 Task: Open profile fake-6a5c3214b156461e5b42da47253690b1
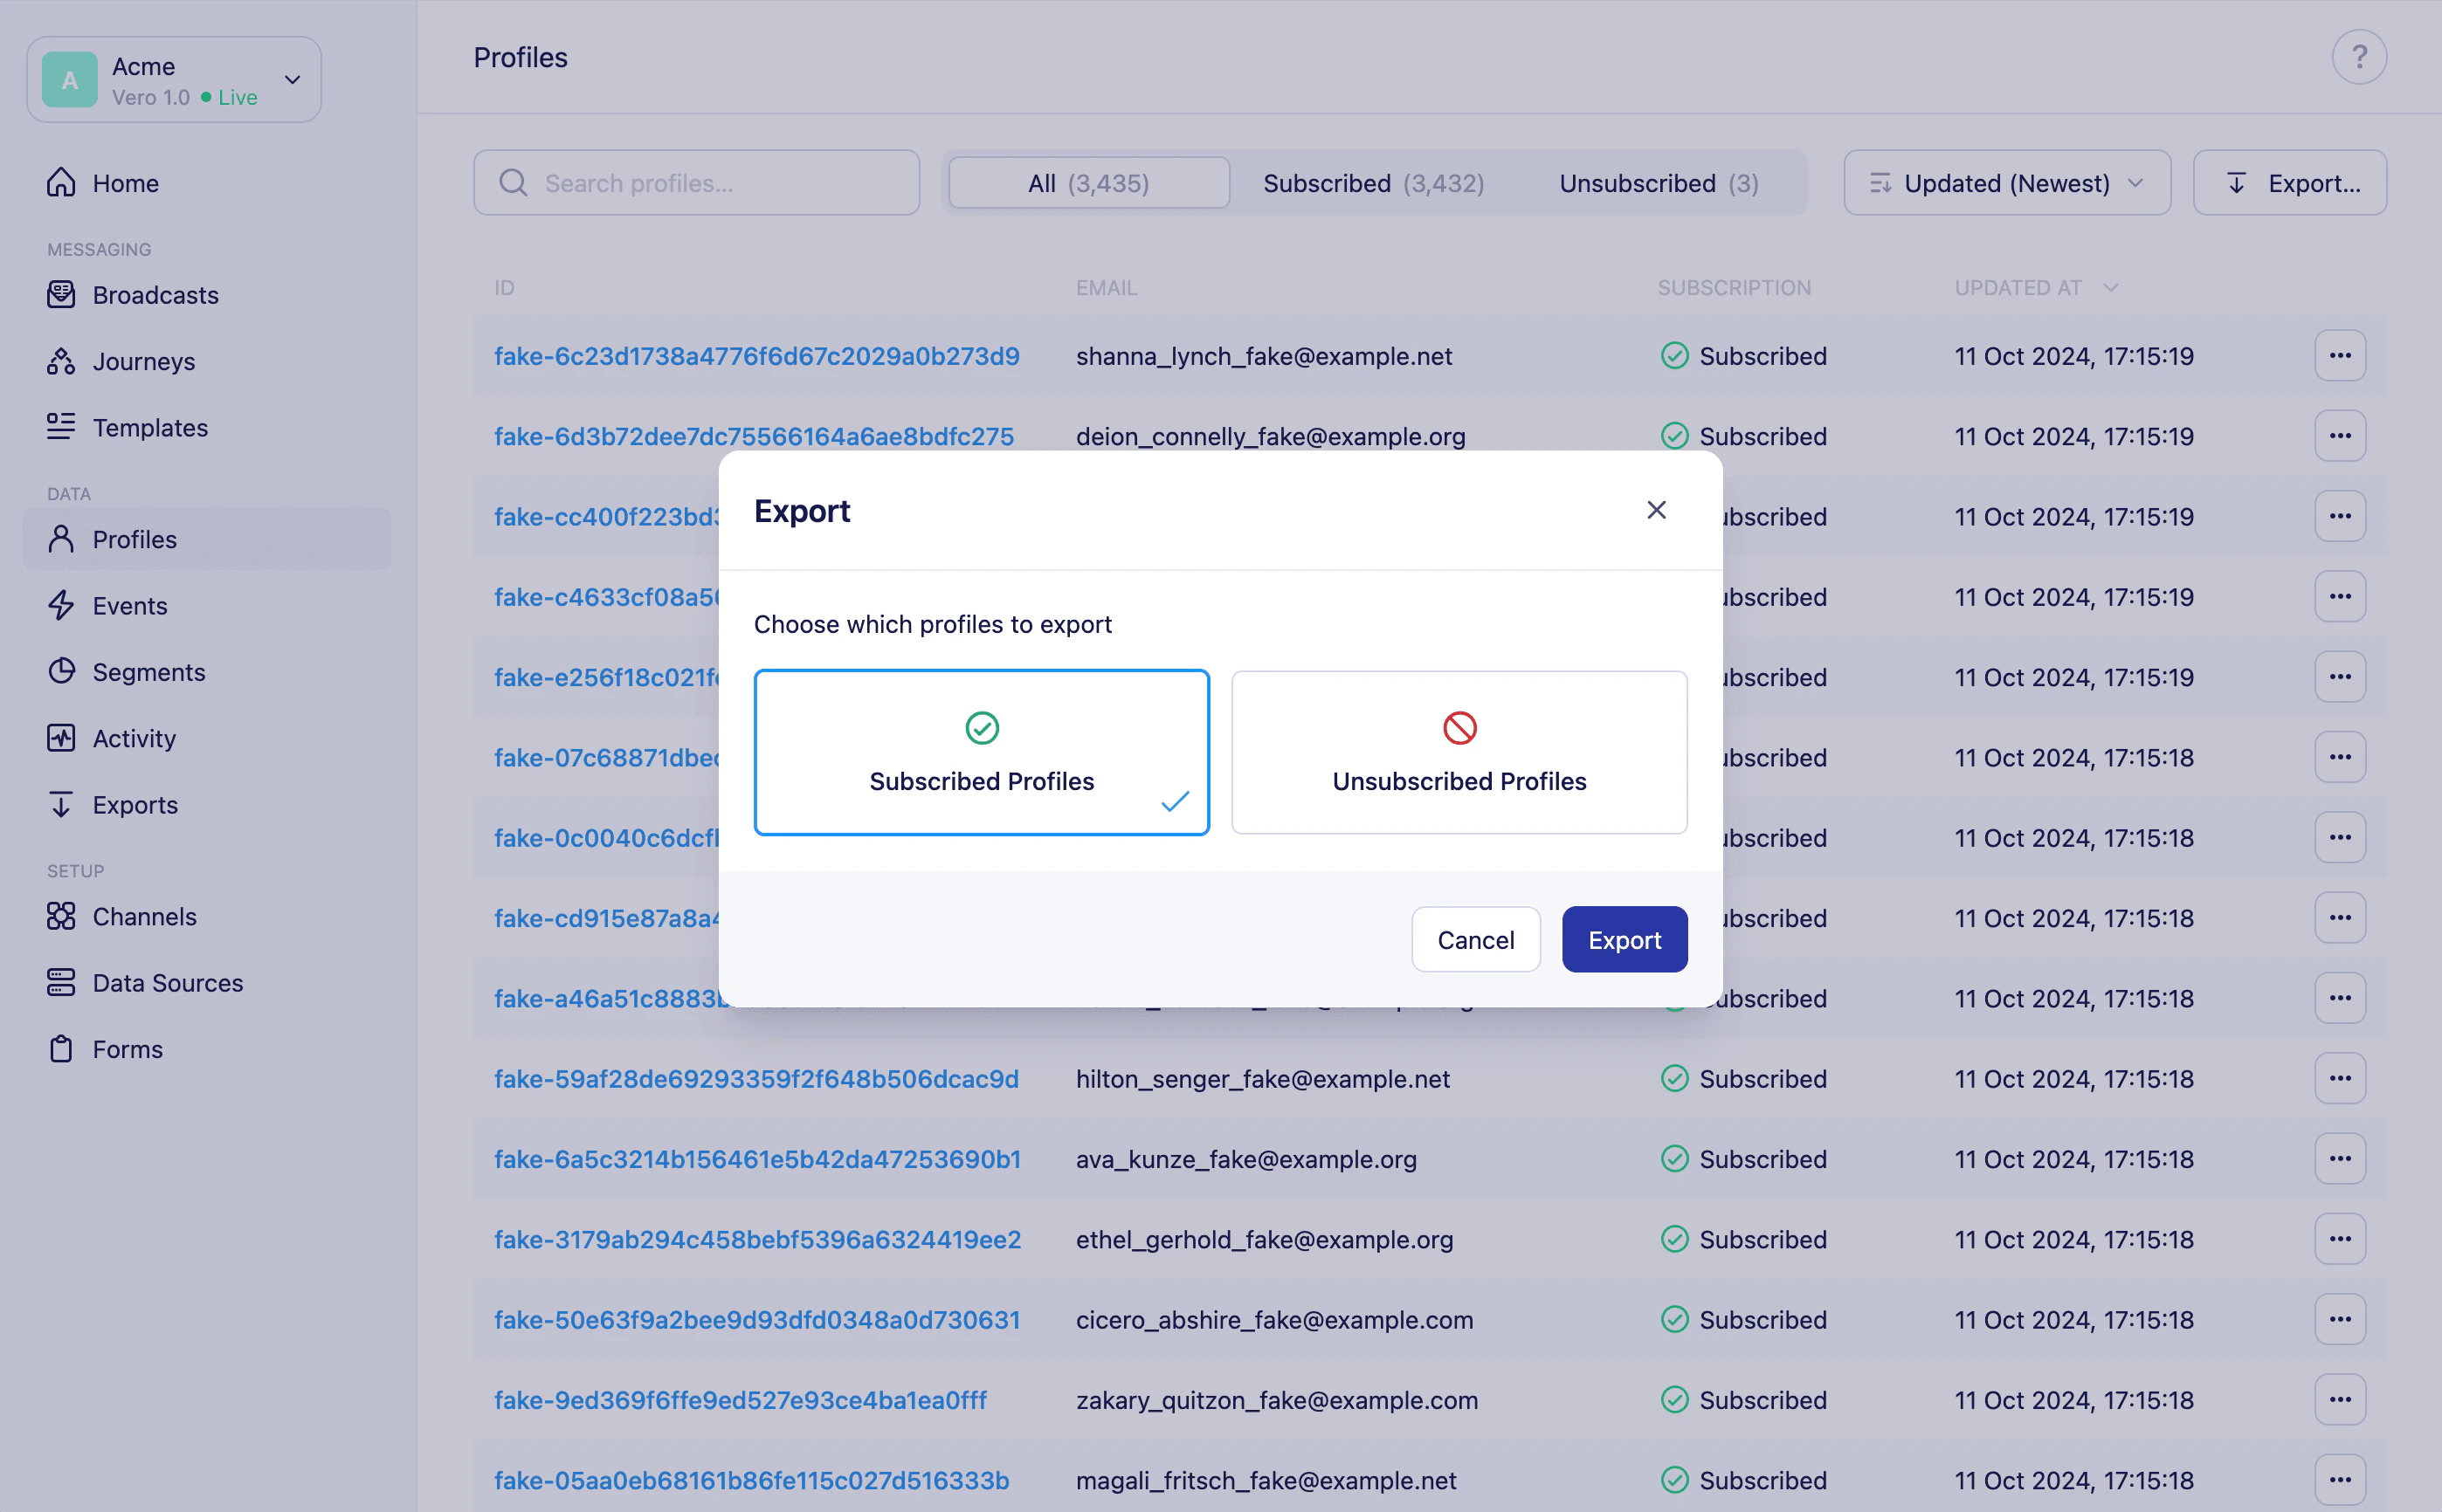757,1159
